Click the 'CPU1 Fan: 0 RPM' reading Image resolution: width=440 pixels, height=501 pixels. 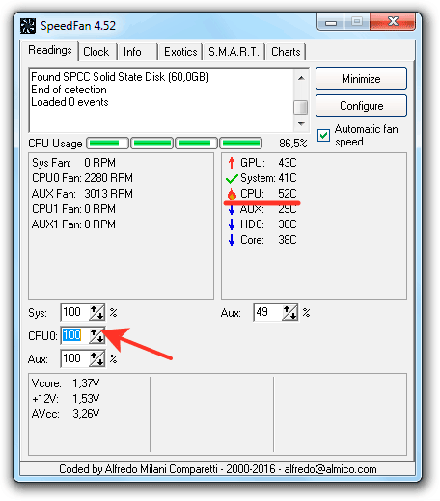(73, 209)
